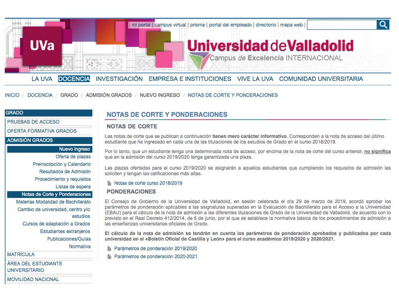Open Listas de espera sidebar link

coord(73,187)
